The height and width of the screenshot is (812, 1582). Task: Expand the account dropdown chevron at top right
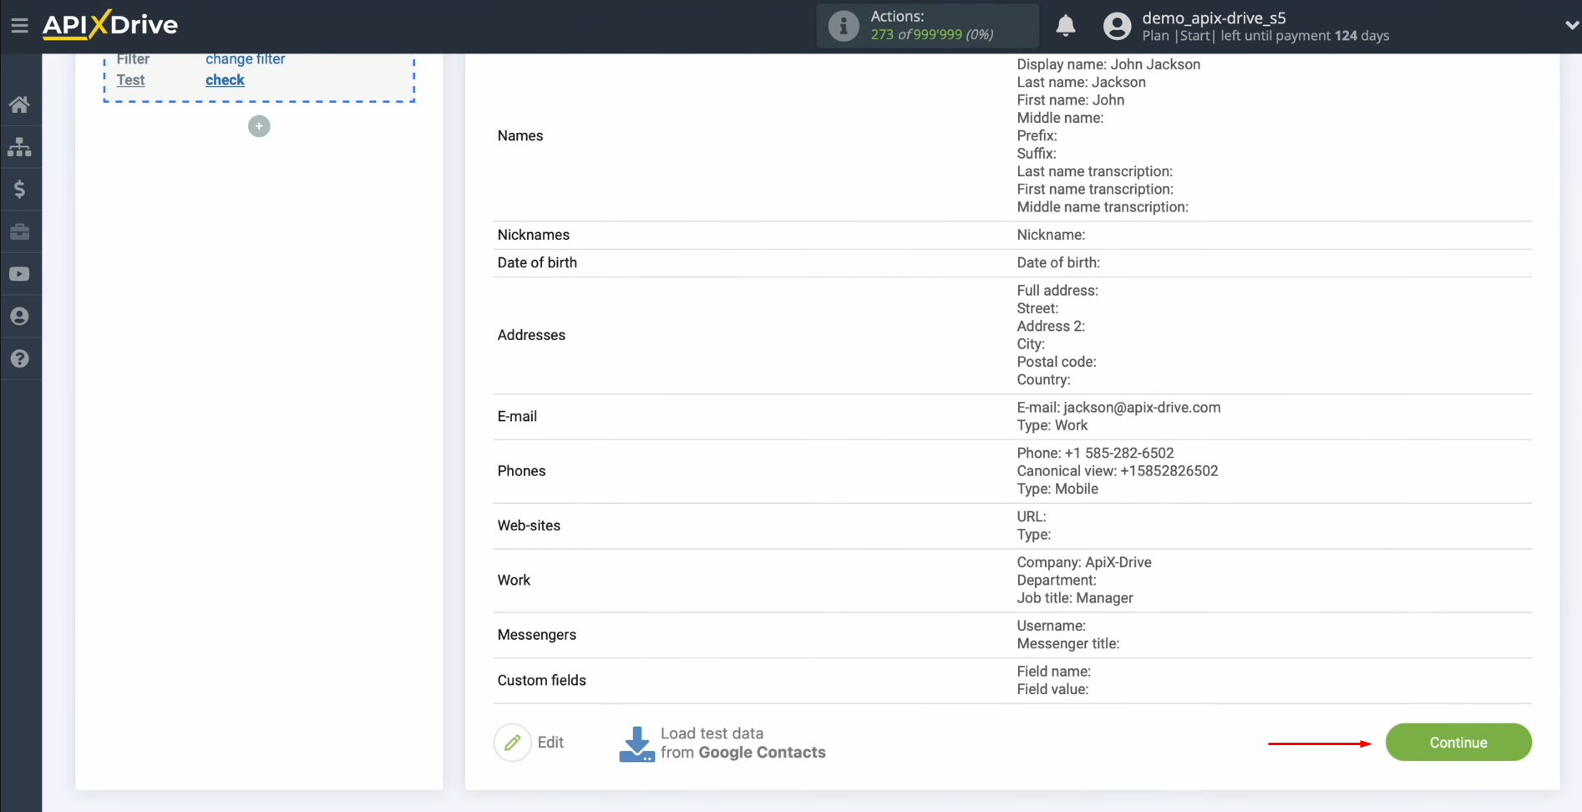coord(1572,26)
